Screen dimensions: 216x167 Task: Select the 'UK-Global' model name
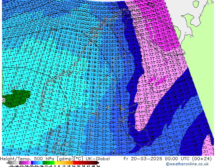98,159
